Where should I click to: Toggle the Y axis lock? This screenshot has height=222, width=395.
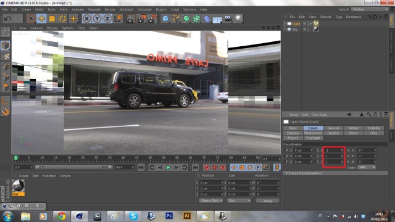98,18
